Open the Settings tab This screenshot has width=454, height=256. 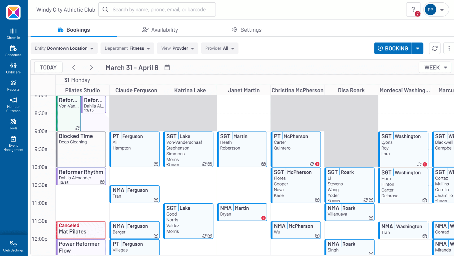click(x=247, y=29)
